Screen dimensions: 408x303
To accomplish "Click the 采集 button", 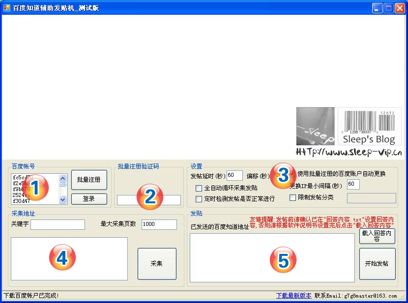I will point(157,264).
